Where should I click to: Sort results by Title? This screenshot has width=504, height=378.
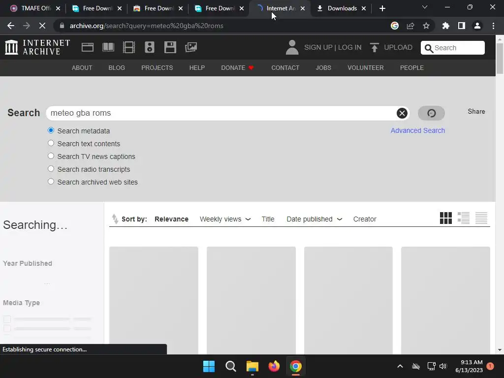point(268,219)
